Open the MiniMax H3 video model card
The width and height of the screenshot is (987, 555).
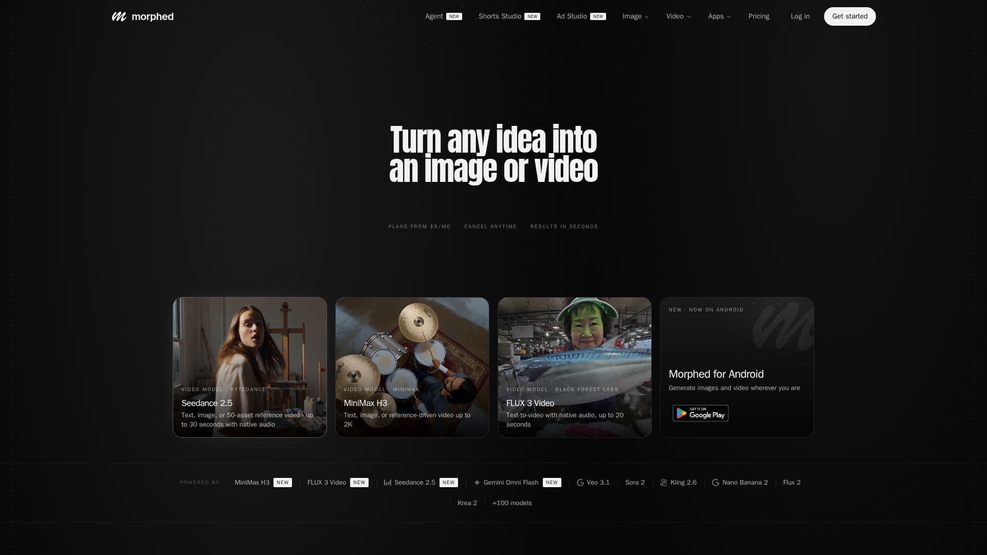pos(412,367)
